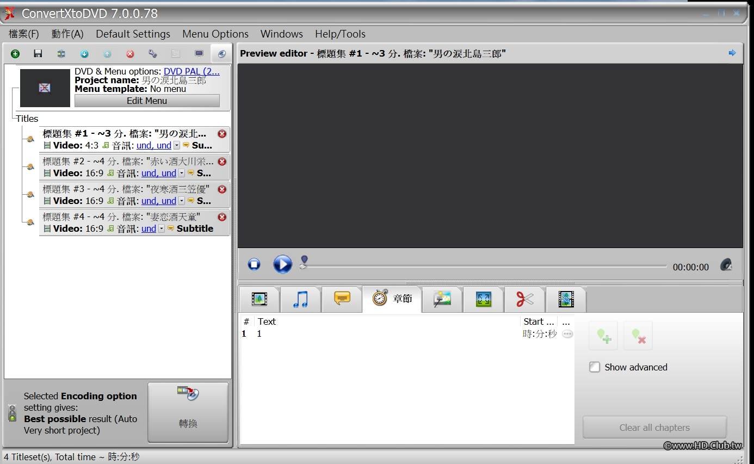Image resolution: width=754 pixels, height=464 pixels.
Task: Open audio dropdown arrow for title set #4
Action: click(x=162, y=229)
